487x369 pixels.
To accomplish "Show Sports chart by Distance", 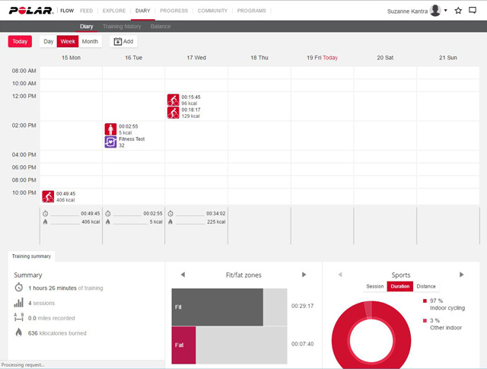I will click(x=426, y=286).
